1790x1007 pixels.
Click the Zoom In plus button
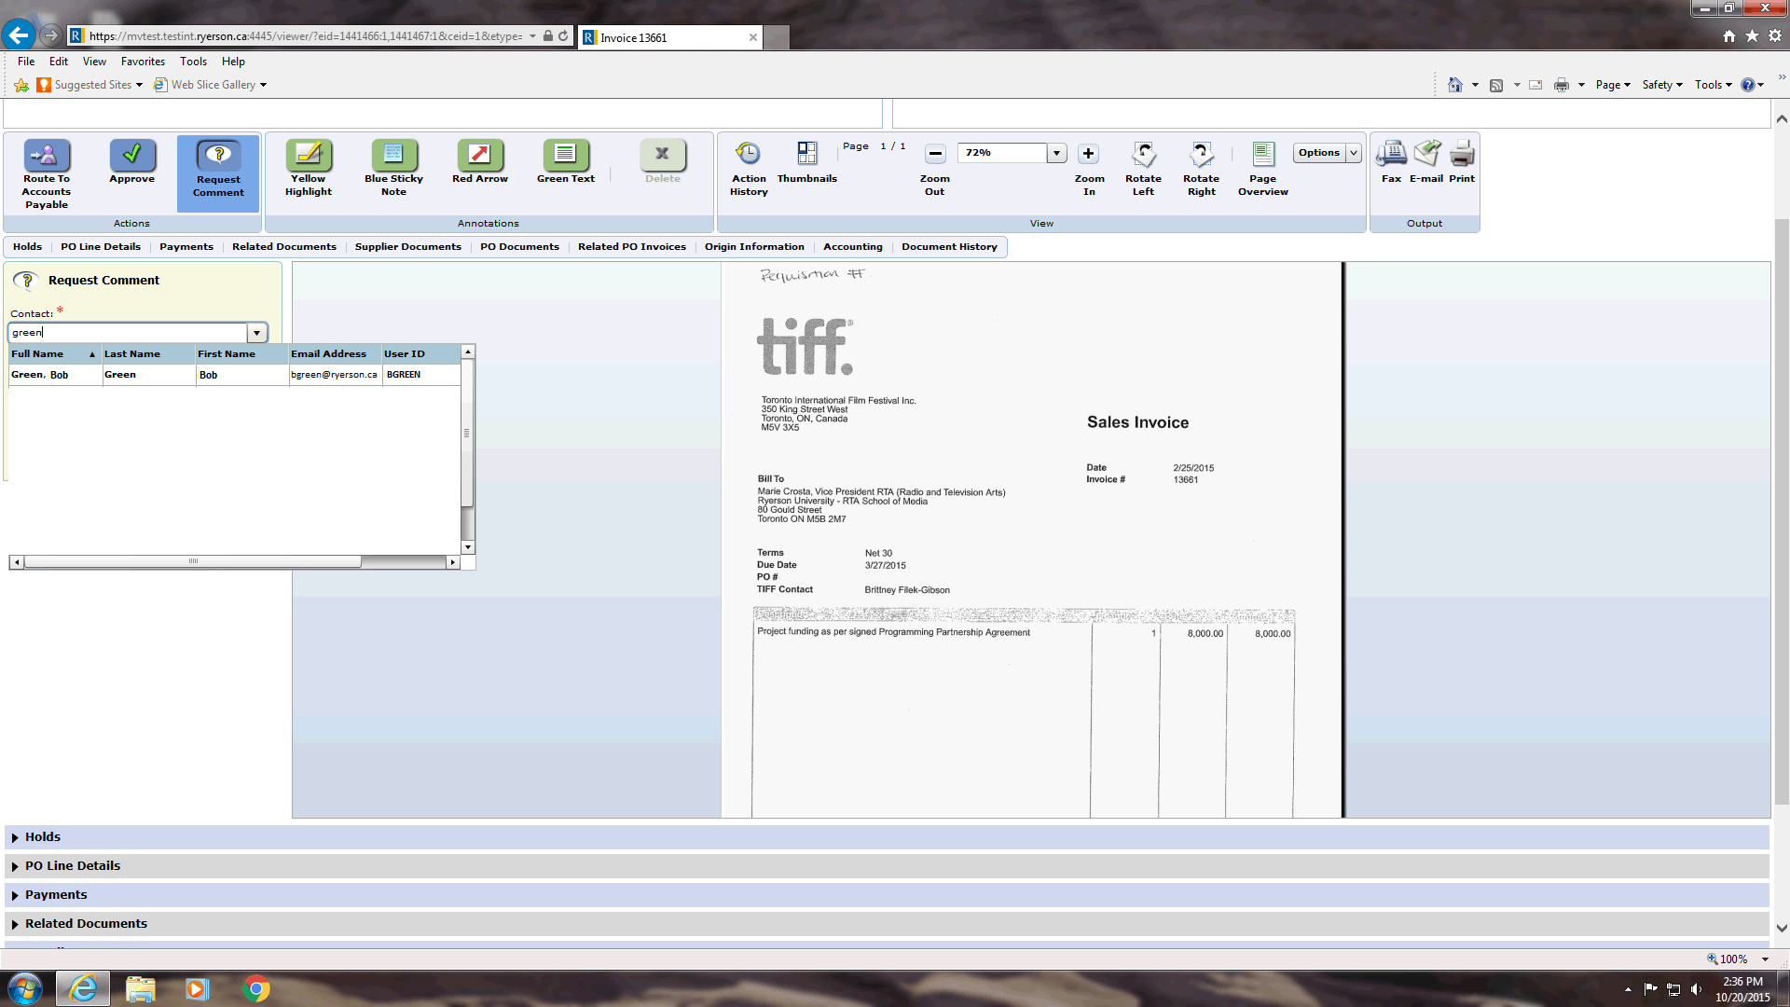[1088, 154]
